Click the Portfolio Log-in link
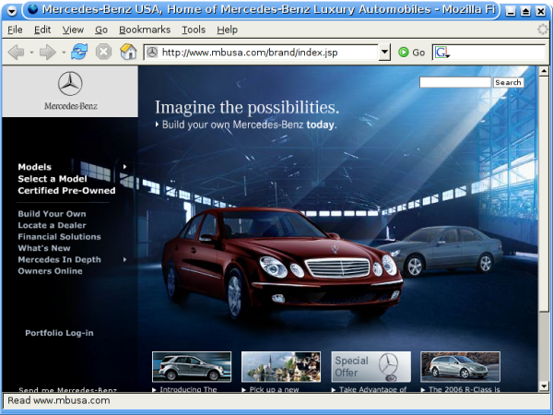Image resolution: width=553 pixels, height=415 pixels. (x=59, y=333)
